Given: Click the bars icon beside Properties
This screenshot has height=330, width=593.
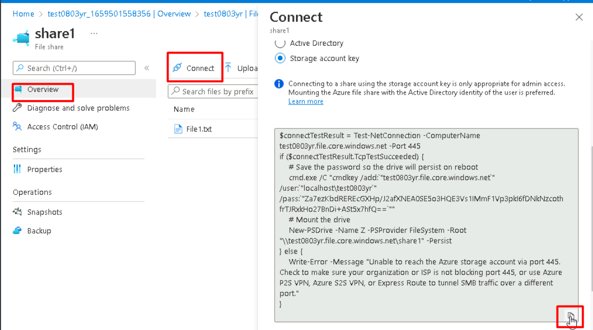Looking at the screenshot, I should (x=17, y=169).
